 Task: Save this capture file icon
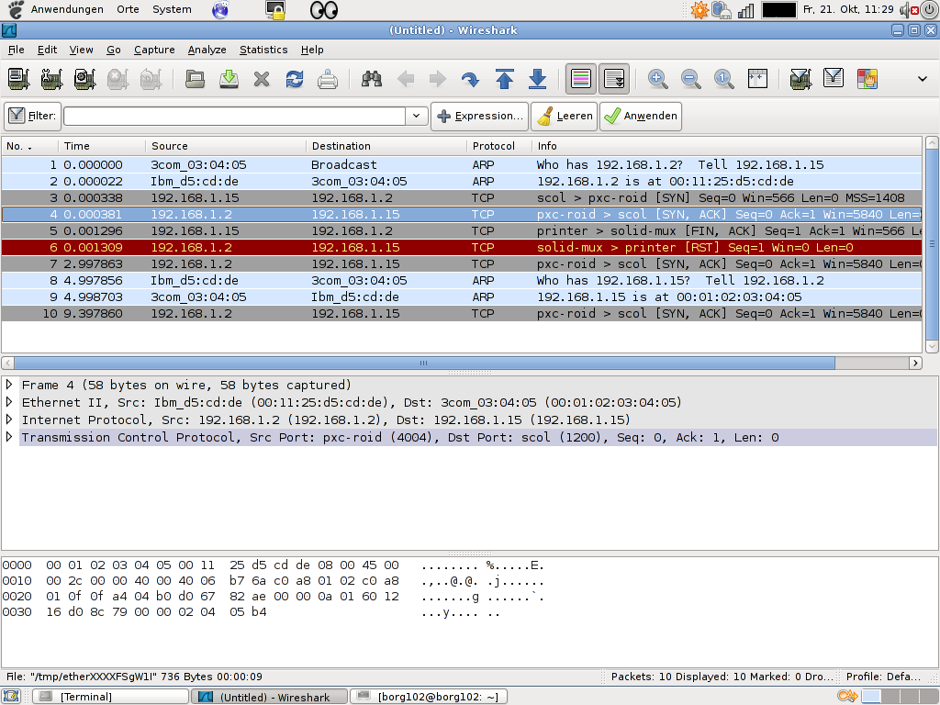[x=229, y=79]
